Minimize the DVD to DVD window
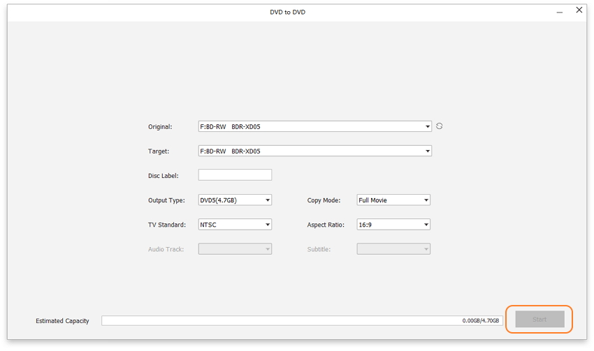This screenshot has width=594, height=351. pyautogui.click(x=559, y=12)
